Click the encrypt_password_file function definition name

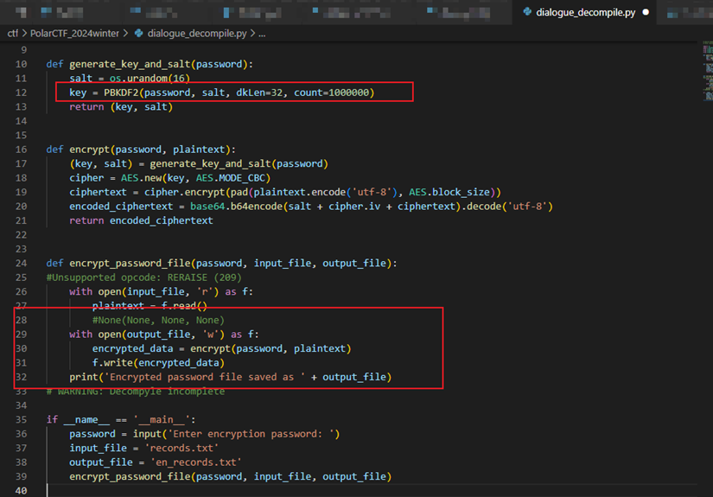pos(131,264)
